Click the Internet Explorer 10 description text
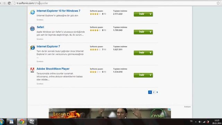The image size is (222, 125). [x=57, y=16]
